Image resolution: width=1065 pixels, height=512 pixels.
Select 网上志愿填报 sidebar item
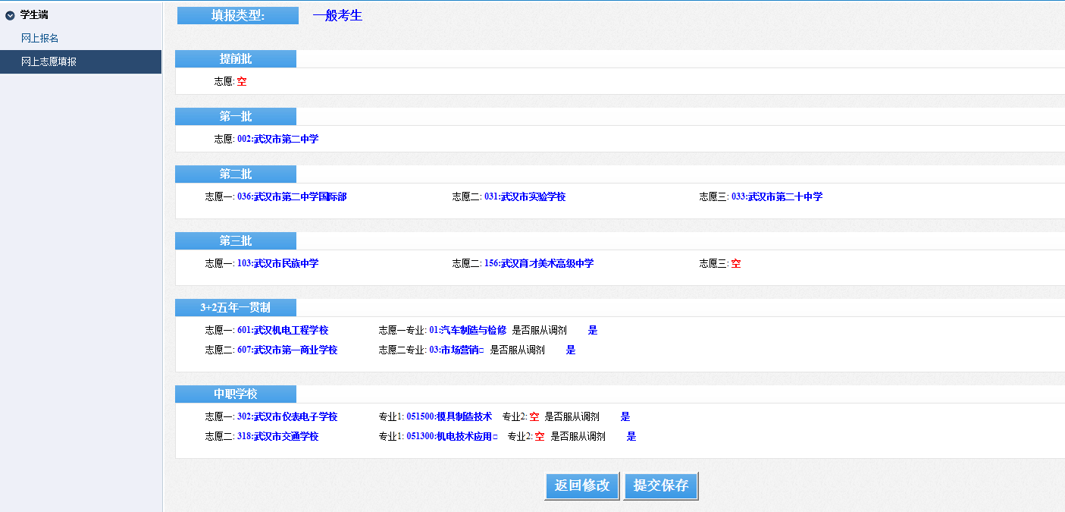(49, 62)
